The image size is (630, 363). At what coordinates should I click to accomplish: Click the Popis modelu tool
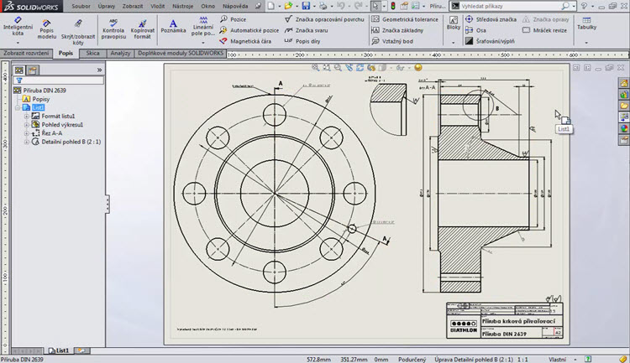pyautogui.click(x=47, y=29)
